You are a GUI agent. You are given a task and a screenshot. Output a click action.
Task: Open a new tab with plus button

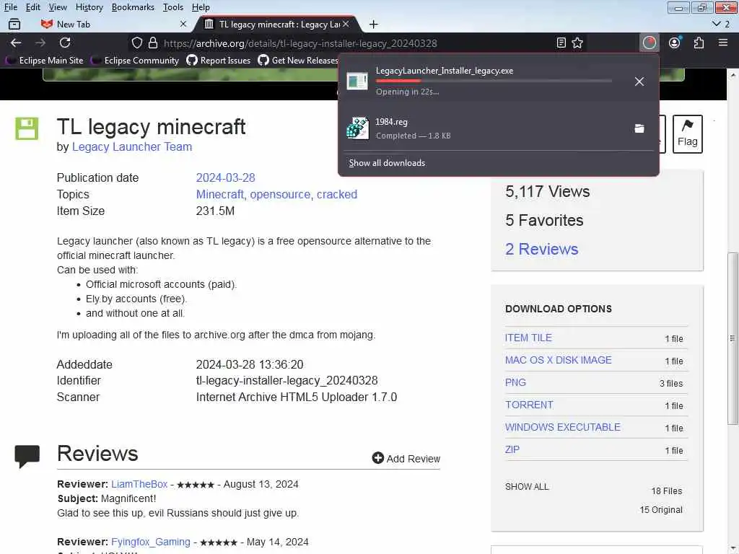373,24
